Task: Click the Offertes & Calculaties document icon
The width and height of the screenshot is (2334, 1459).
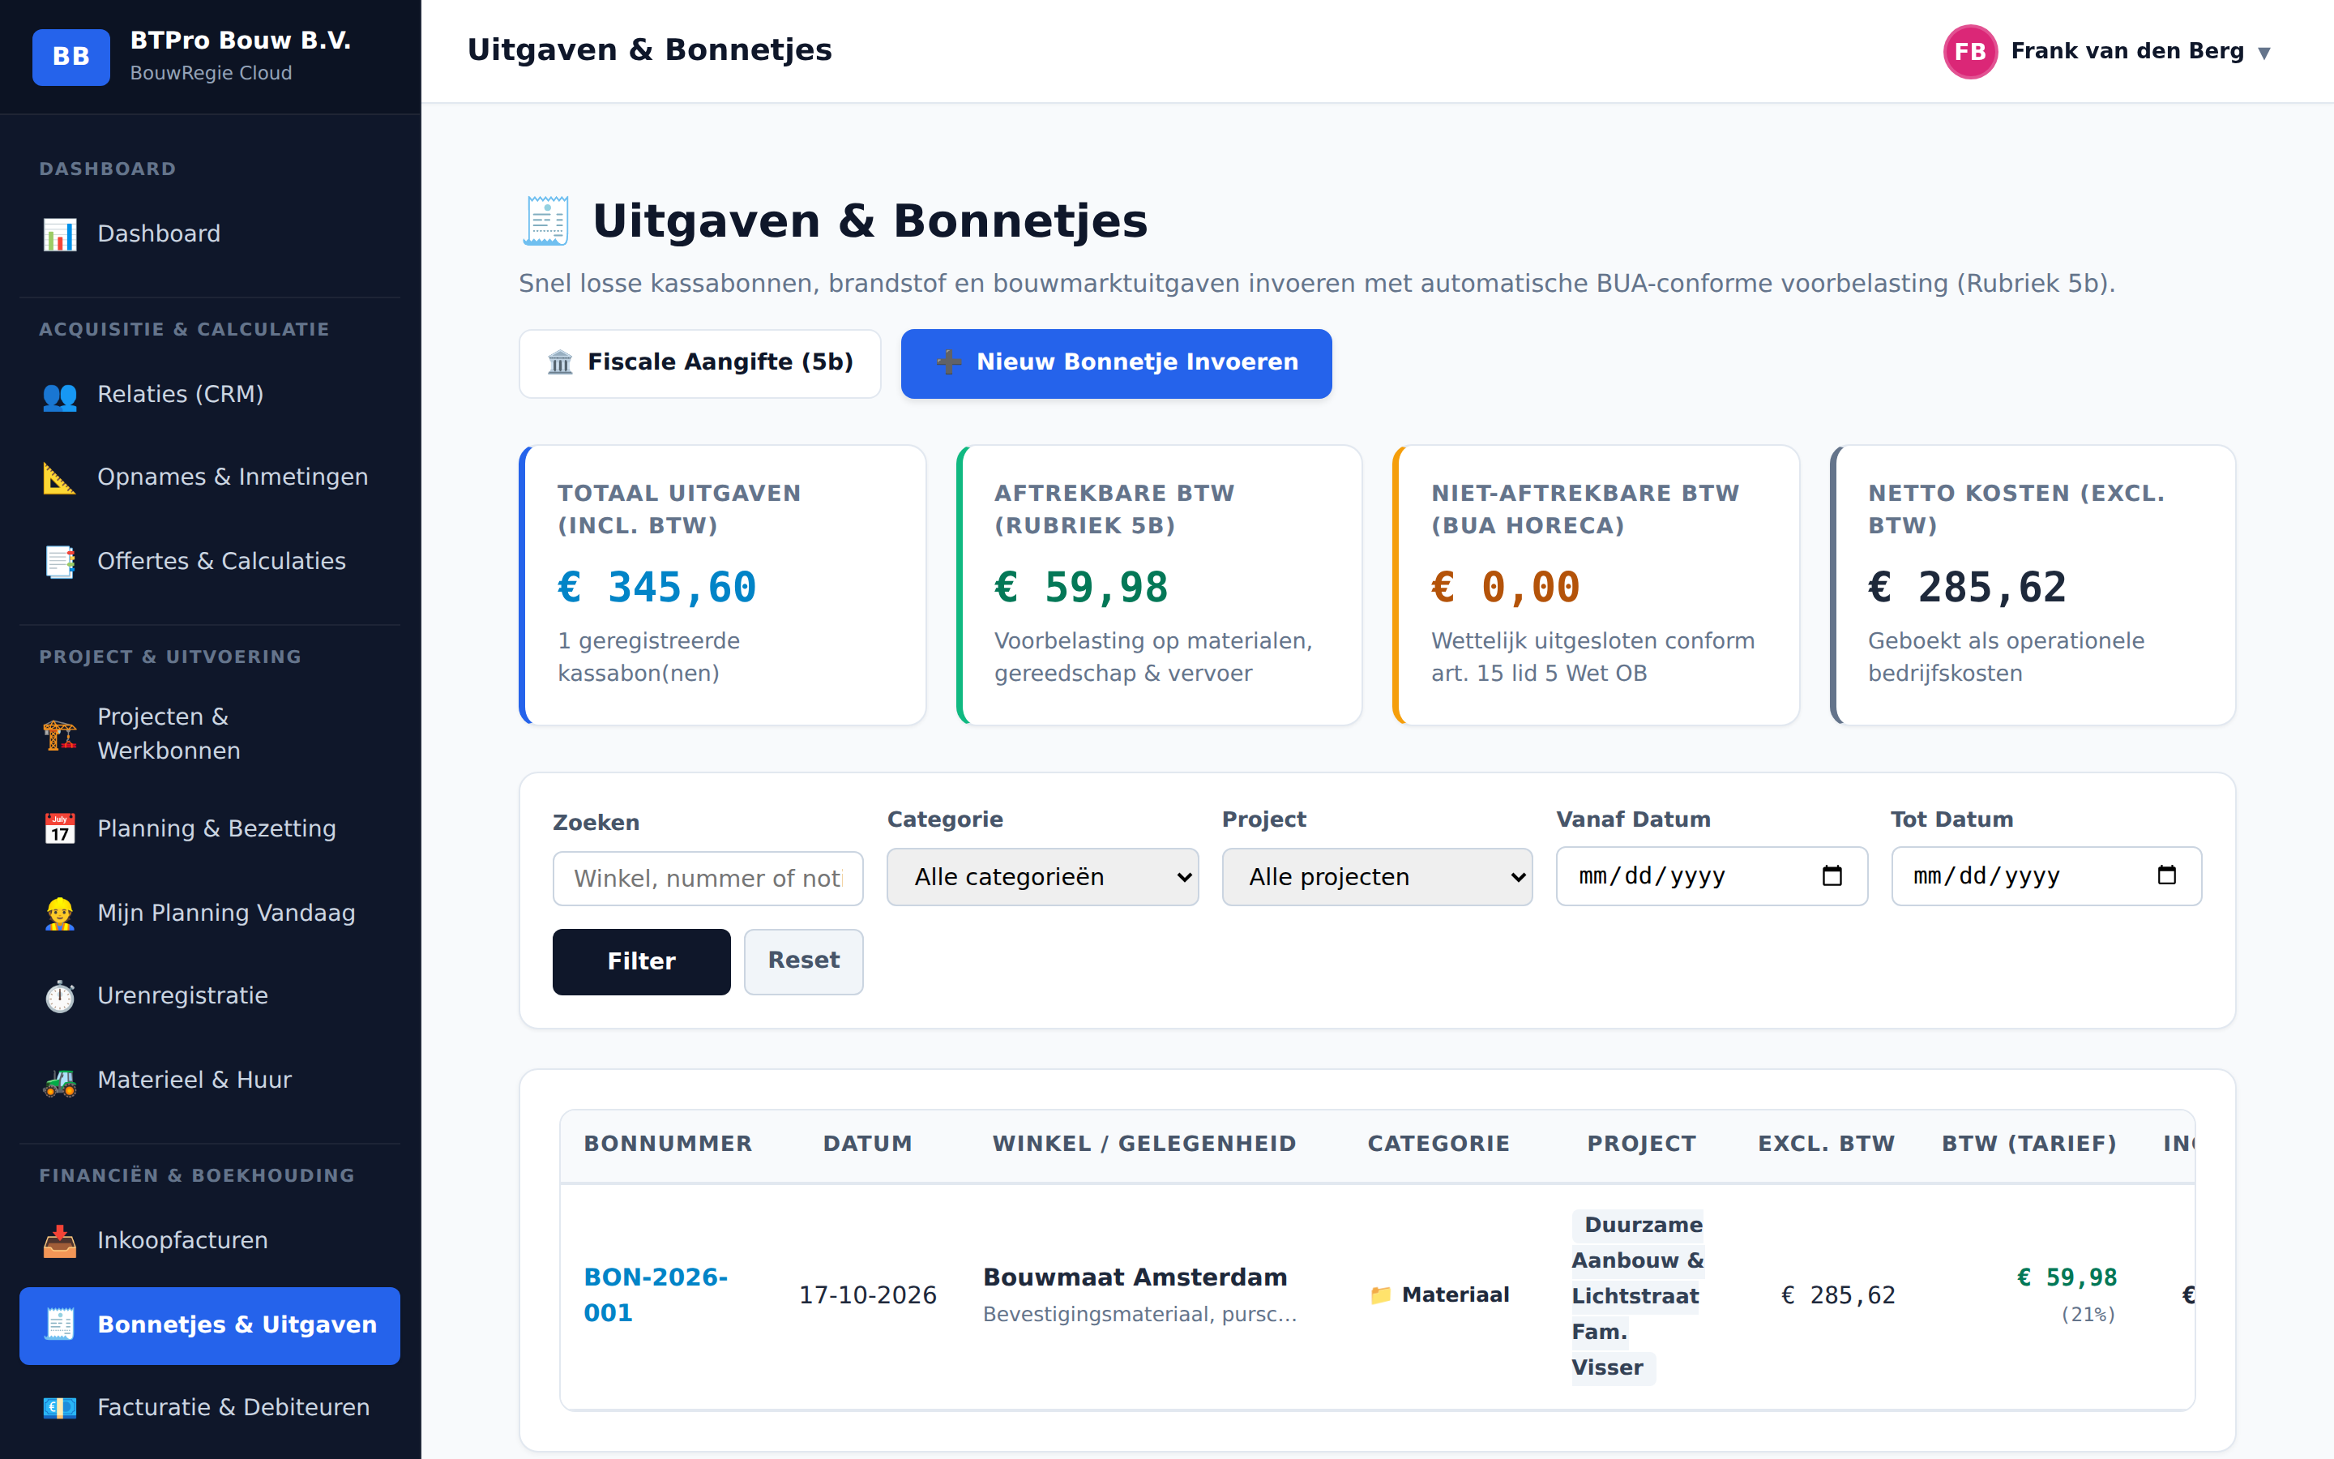Action: click(60, 562)
